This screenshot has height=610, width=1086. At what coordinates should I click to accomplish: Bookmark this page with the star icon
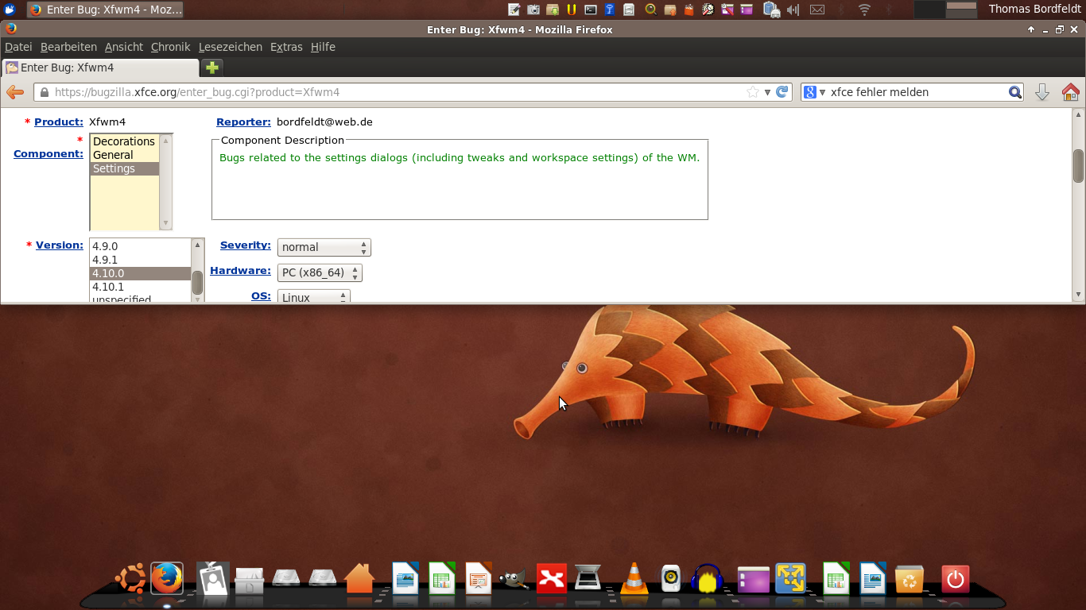pyautogui.click(x=752, y=92)
